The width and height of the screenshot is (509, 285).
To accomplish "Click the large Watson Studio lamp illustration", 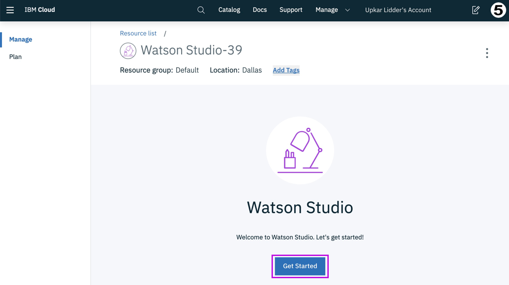I will click(x=300, y=150).
